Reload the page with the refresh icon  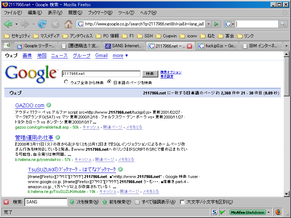click(42, 24)
